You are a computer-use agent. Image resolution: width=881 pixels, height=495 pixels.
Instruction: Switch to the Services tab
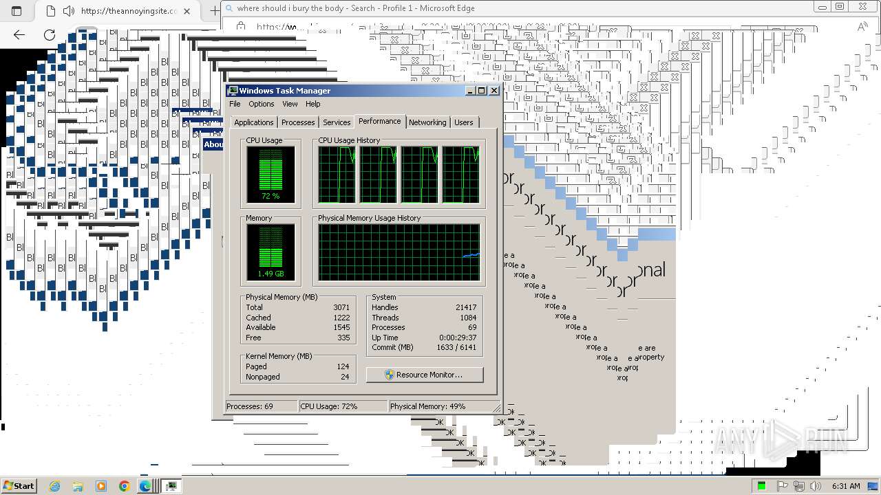(337, 122)
